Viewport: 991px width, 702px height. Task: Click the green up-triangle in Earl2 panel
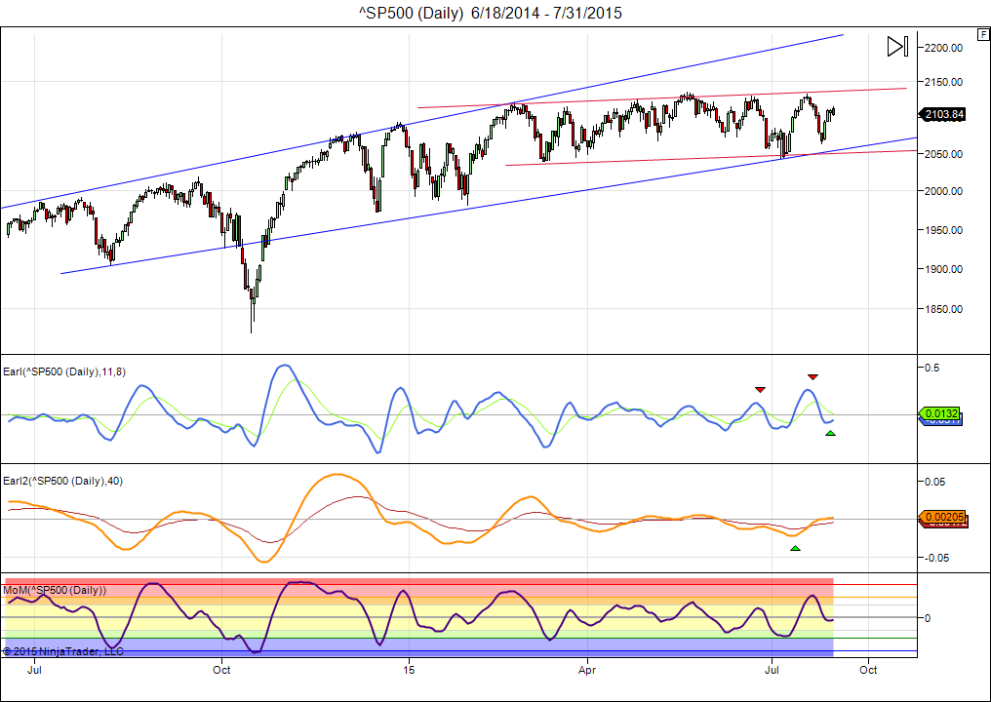(x=795, y=548)
